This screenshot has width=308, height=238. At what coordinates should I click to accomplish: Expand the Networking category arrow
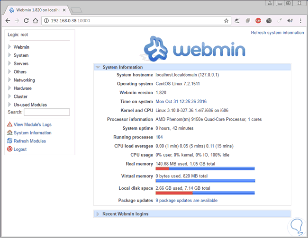tap(9, 79)
